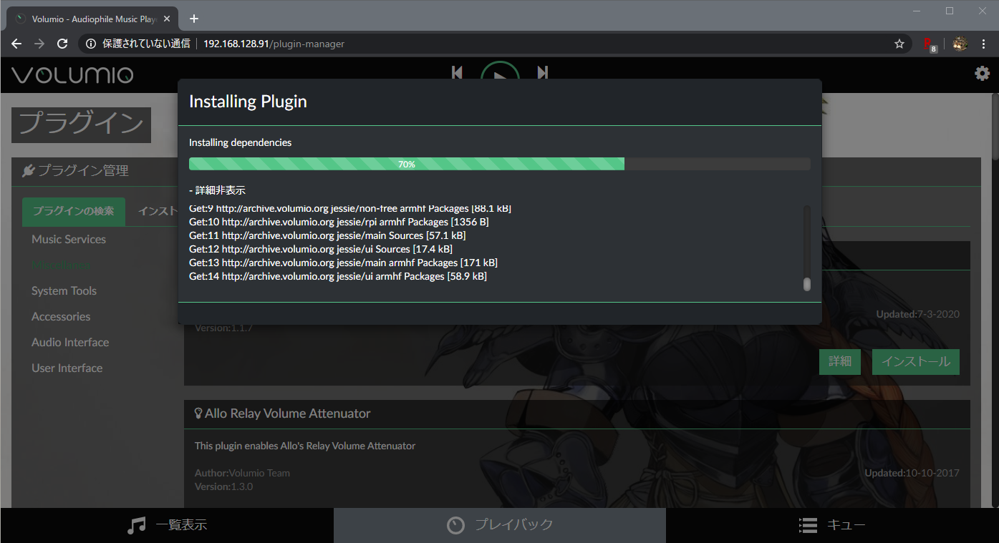Click the プラグイン page heading
The height and width of the screenshot is (543, 999).
pos(81,124)
